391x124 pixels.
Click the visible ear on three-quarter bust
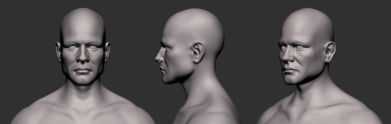pyautogui.click(x=330, y=52)
